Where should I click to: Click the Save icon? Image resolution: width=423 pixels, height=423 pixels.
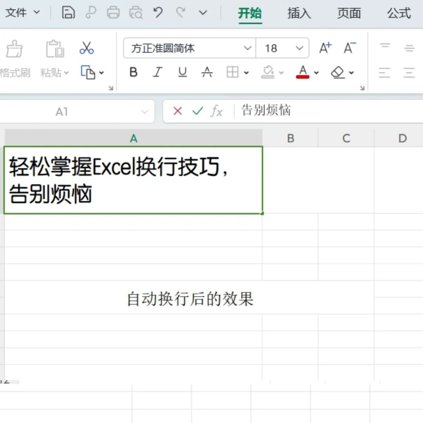click(x=68, y=13)
